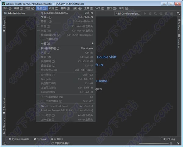
Task: Click the Run play icon in toolbar
Action: 145,13
